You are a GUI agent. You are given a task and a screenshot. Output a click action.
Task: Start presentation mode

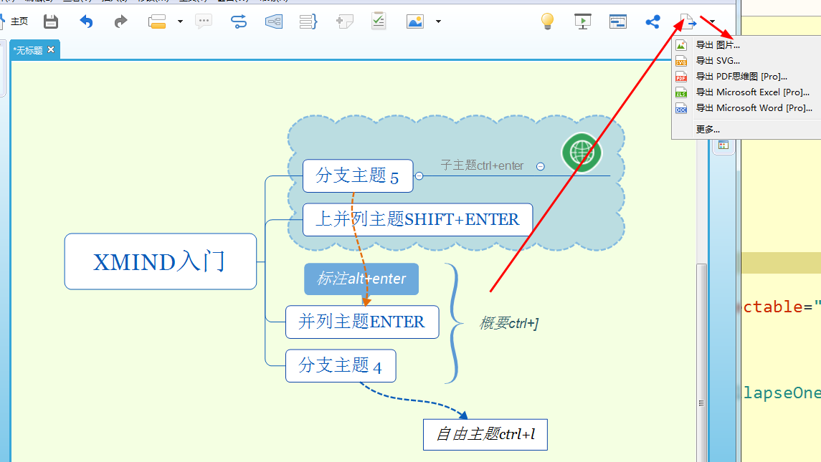(x=583, y=21)
